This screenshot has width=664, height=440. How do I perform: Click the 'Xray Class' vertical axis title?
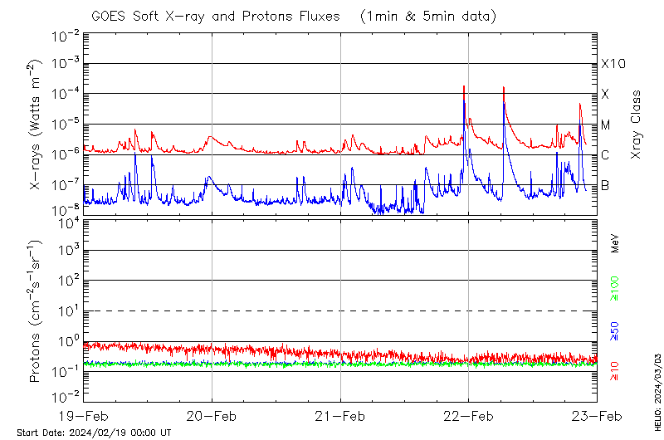pyautogui.click(x=636, y=125)
